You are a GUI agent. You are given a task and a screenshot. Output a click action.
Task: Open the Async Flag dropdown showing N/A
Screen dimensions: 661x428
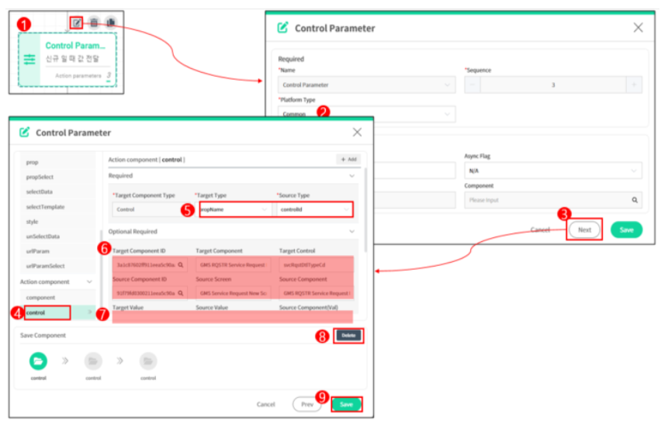pyautogui.click(x=552, y=171)
